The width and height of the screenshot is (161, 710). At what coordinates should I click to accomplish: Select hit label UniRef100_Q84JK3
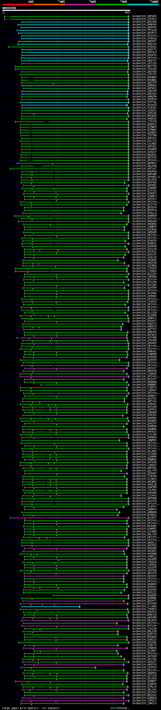pos(144,44)
